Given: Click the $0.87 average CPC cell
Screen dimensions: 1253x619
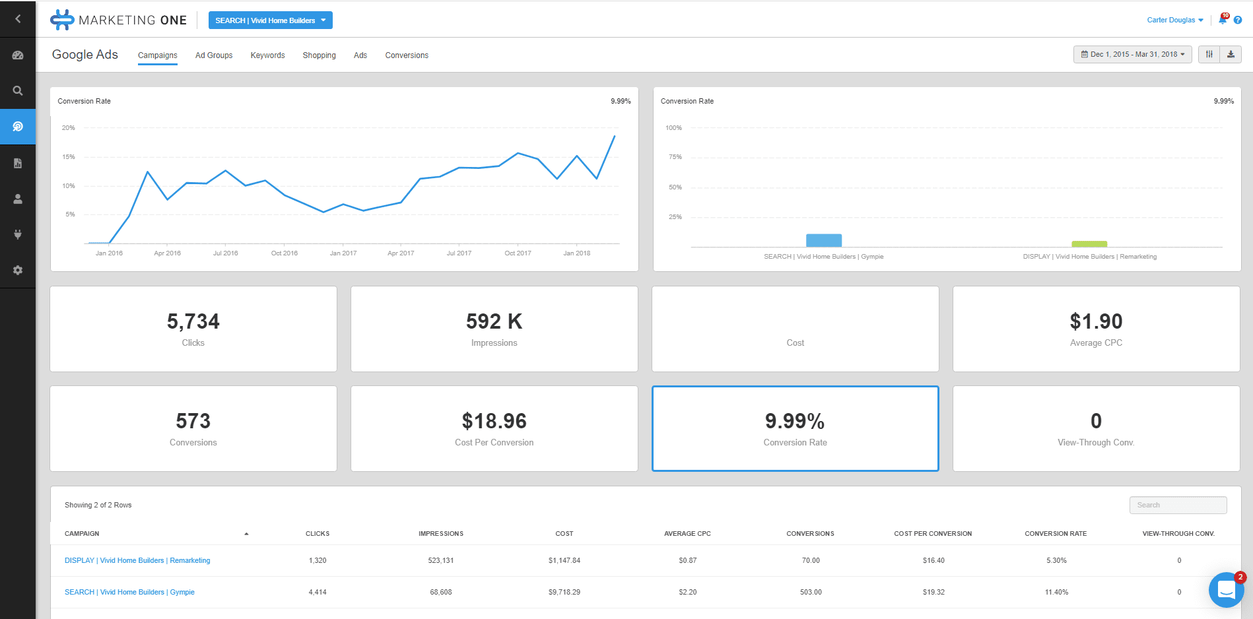Looking at the screenshot, I should pyautogui.click(x=688, y=560).
